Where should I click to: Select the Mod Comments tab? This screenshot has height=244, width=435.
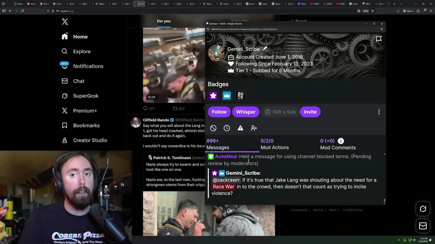pyautogui.click(x=338, y=144)
